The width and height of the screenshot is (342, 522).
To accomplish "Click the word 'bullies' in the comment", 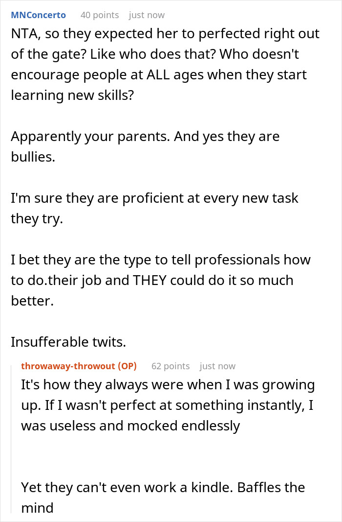I will (33, 157).
